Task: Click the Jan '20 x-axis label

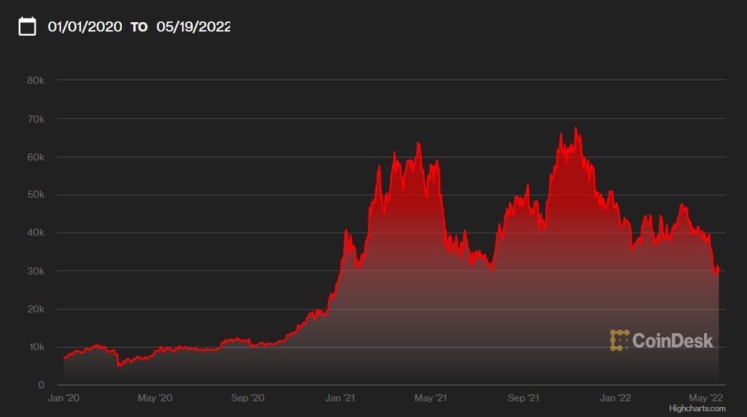Action: [65, 398]
